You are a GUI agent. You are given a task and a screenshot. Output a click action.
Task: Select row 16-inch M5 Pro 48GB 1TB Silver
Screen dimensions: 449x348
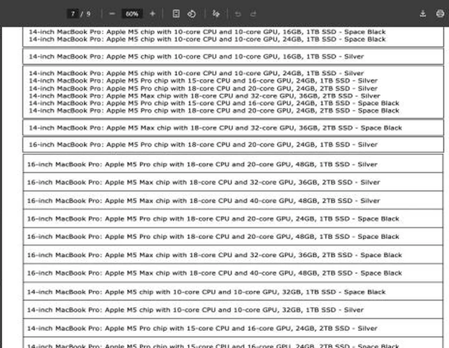tap(233, 164)
